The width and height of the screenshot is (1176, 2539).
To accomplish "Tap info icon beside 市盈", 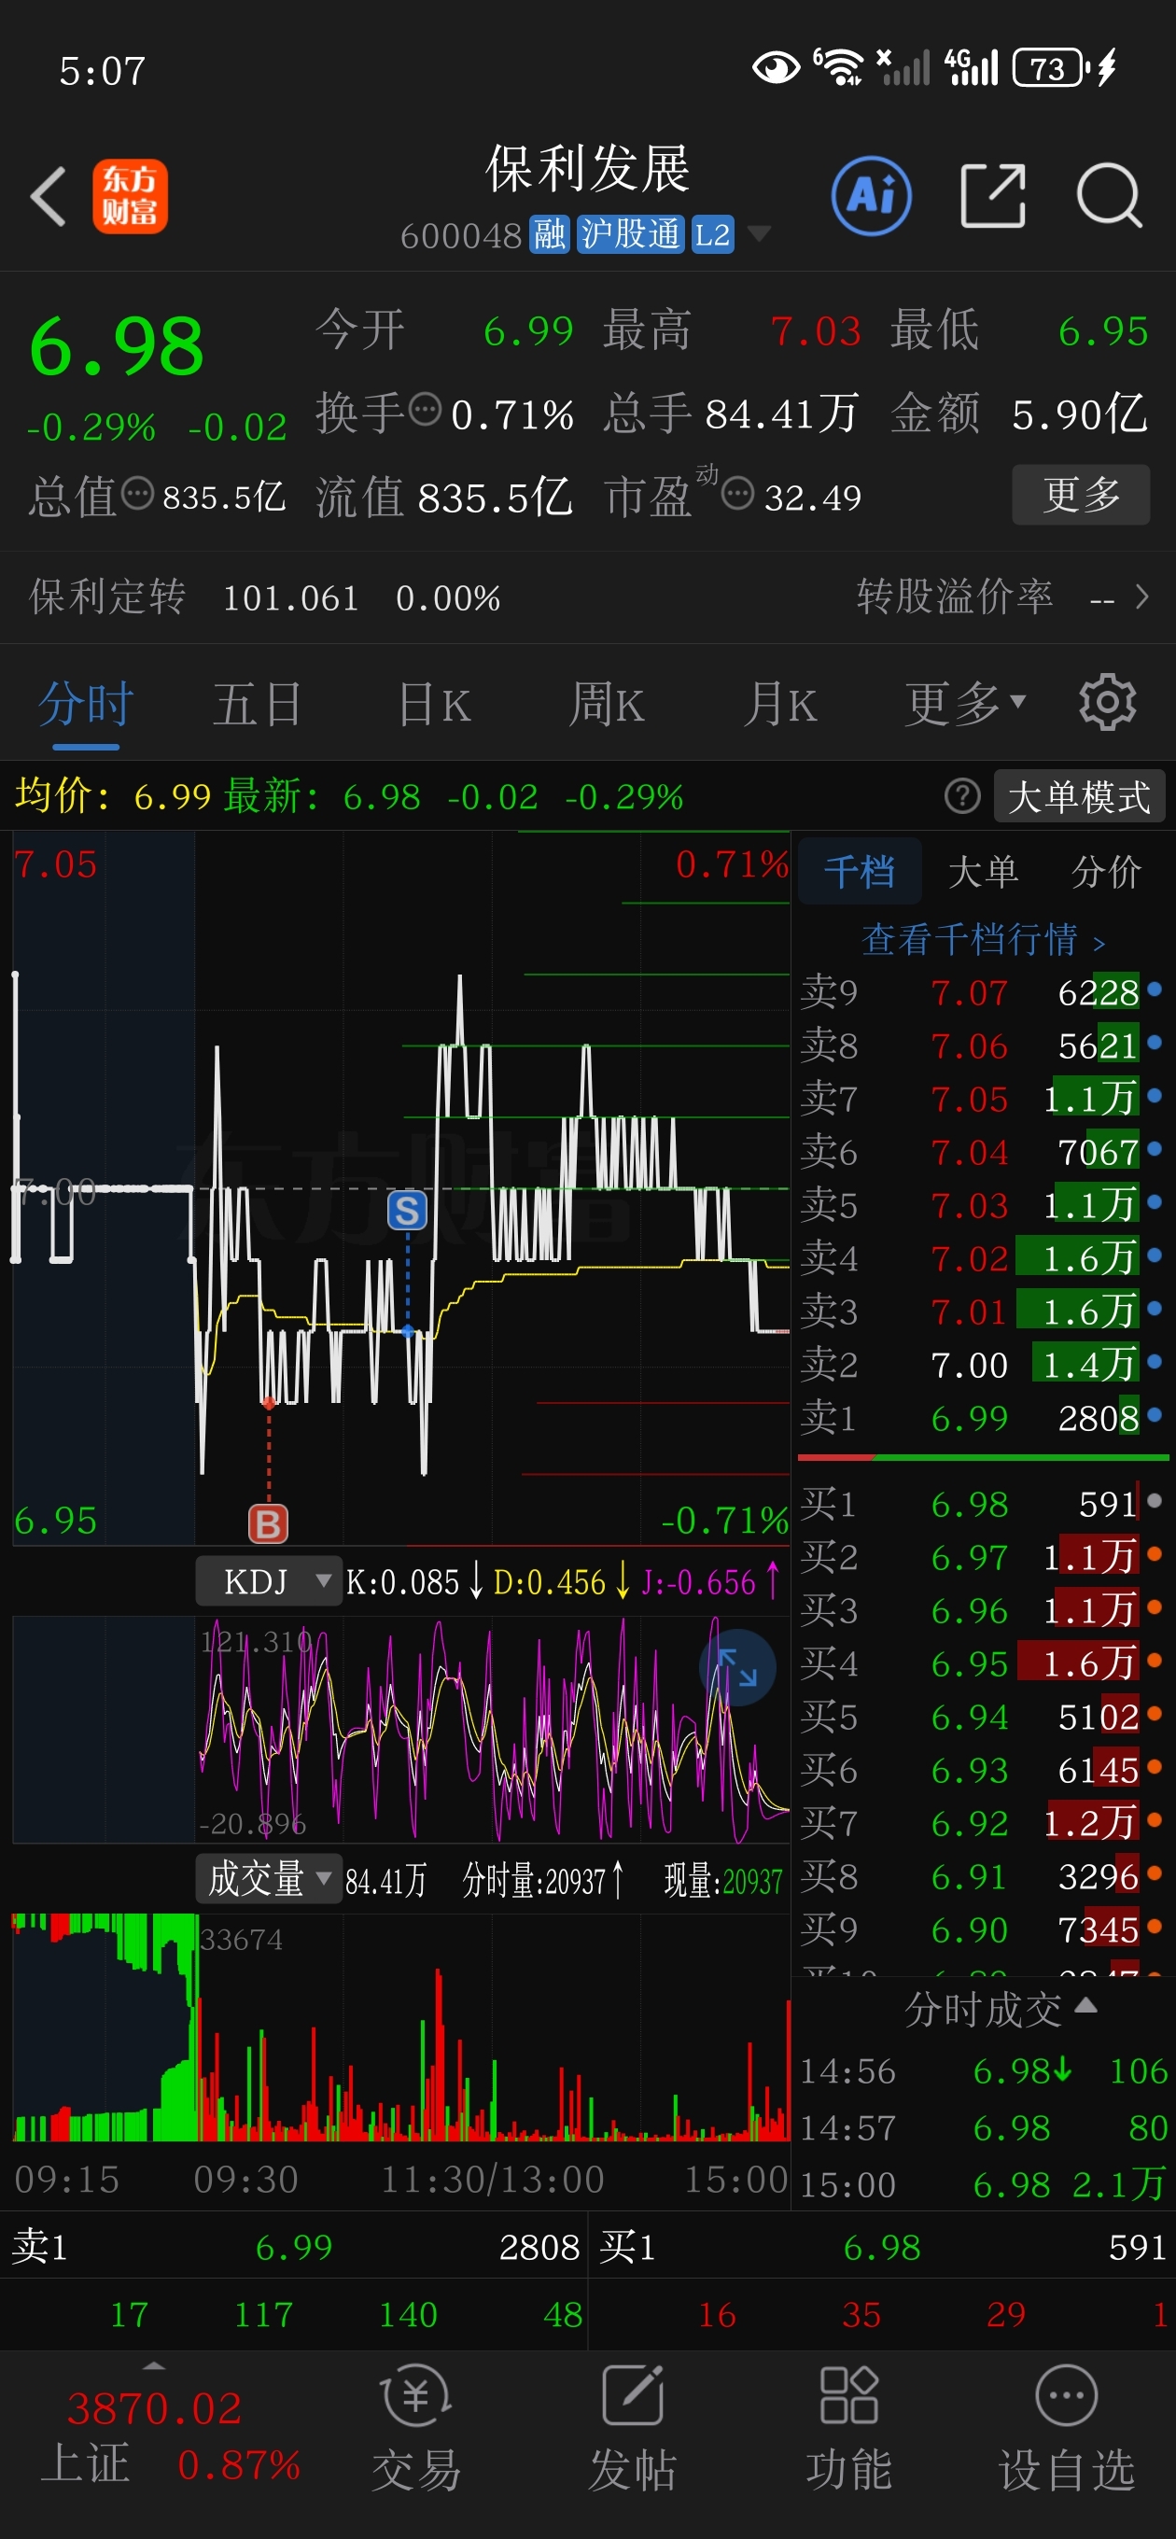I will point(737,492).
